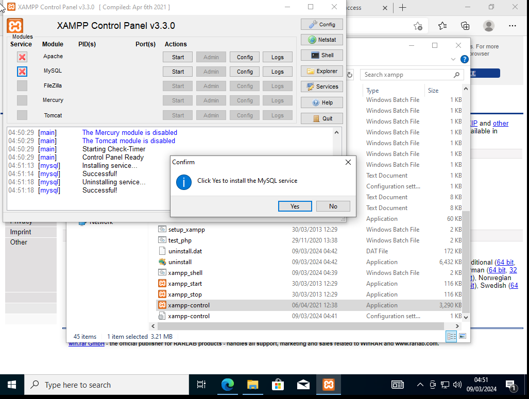Expand the Explorer ribbon chevron
Viewport: 529px width, 399px height.
[x=453, y=59]
